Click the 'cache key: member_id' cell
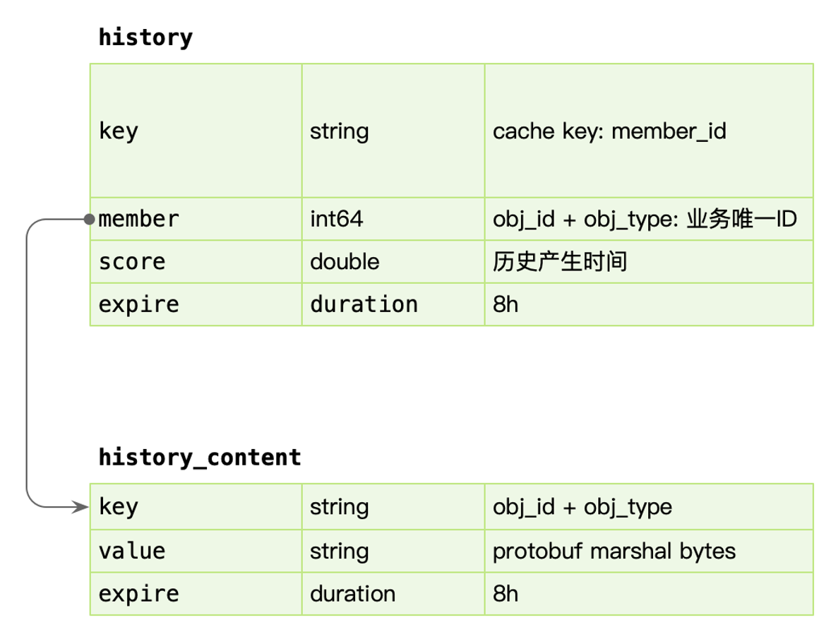Image resolution: width=831 pixels, height=632 pixels. [648, 131]
